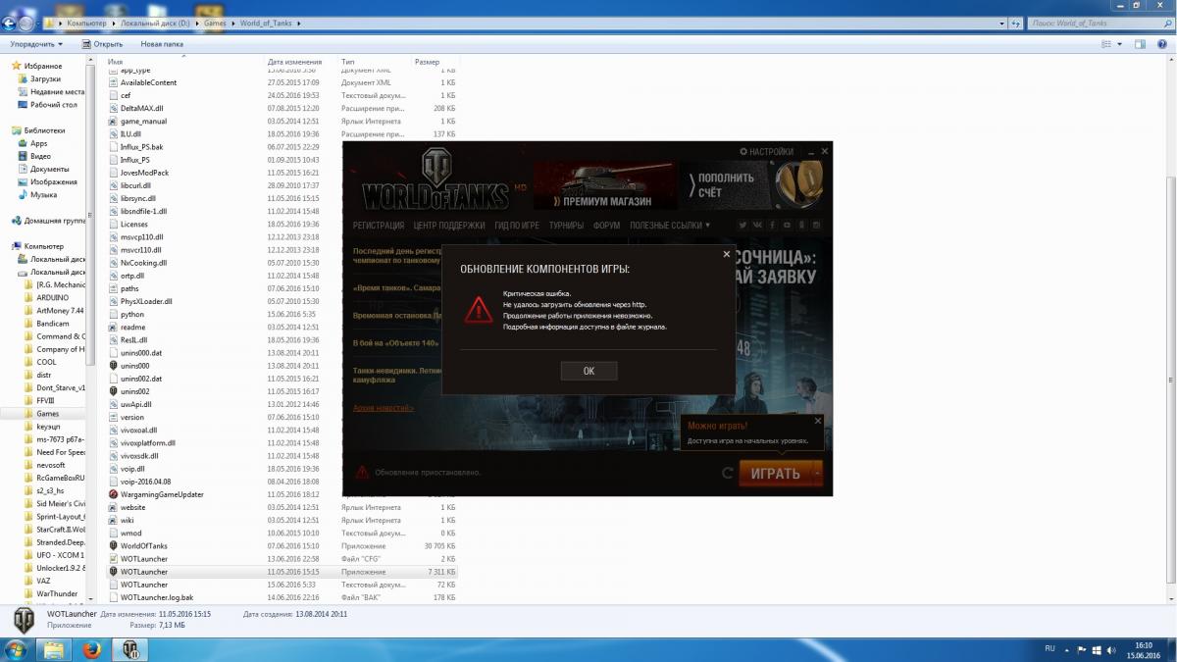Open ГИД ПО ИГРЕ link
The height and width of the screenshot is (662, 1177).
coord(517,226)
